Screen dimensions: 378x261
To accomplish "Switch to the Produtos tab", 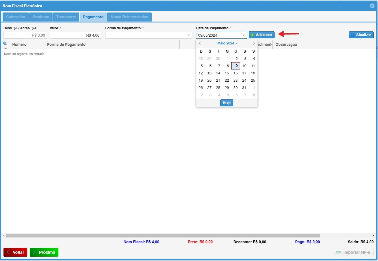I will (41, 17).
